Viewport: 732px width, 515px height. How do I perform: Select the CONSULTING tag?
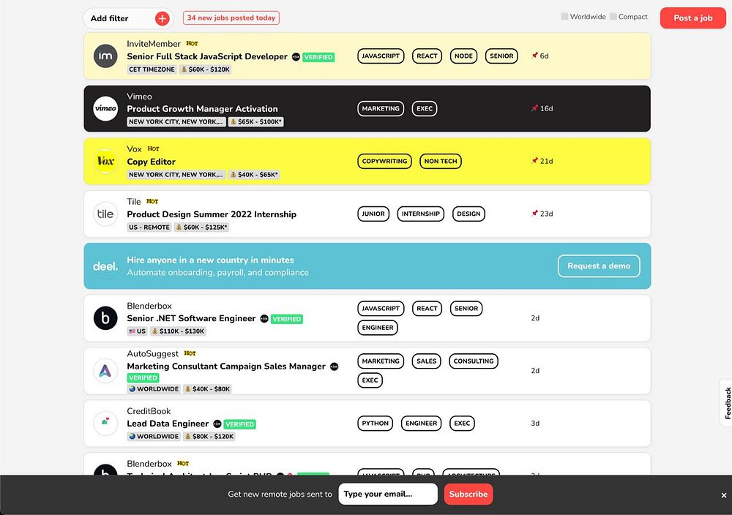click(x=474, y=361)
